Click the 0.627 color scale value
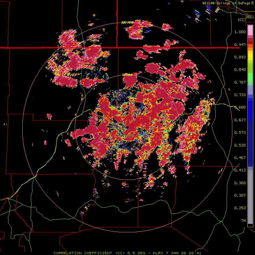This screenshot has width=255, height=255. tap(240, 120)
